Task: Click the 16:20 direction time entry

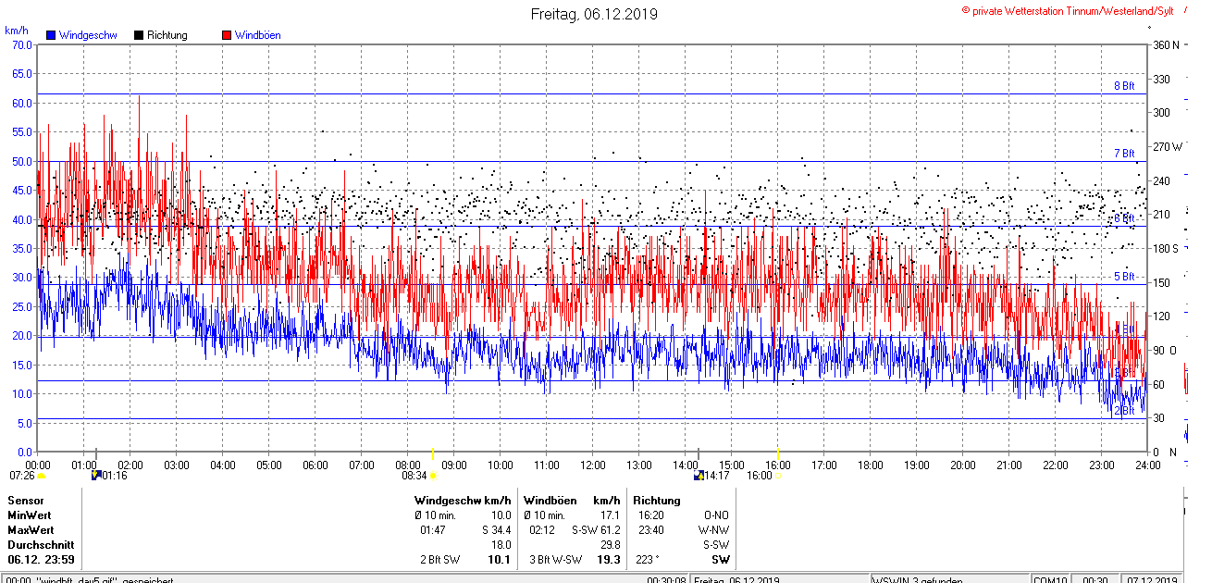Action: coord(651,515)
